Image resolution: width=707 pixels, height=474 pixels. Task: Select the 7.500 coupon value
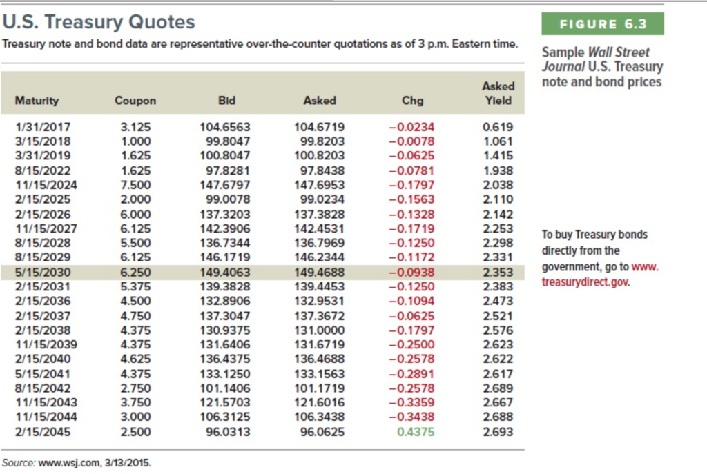pos(135,185)
